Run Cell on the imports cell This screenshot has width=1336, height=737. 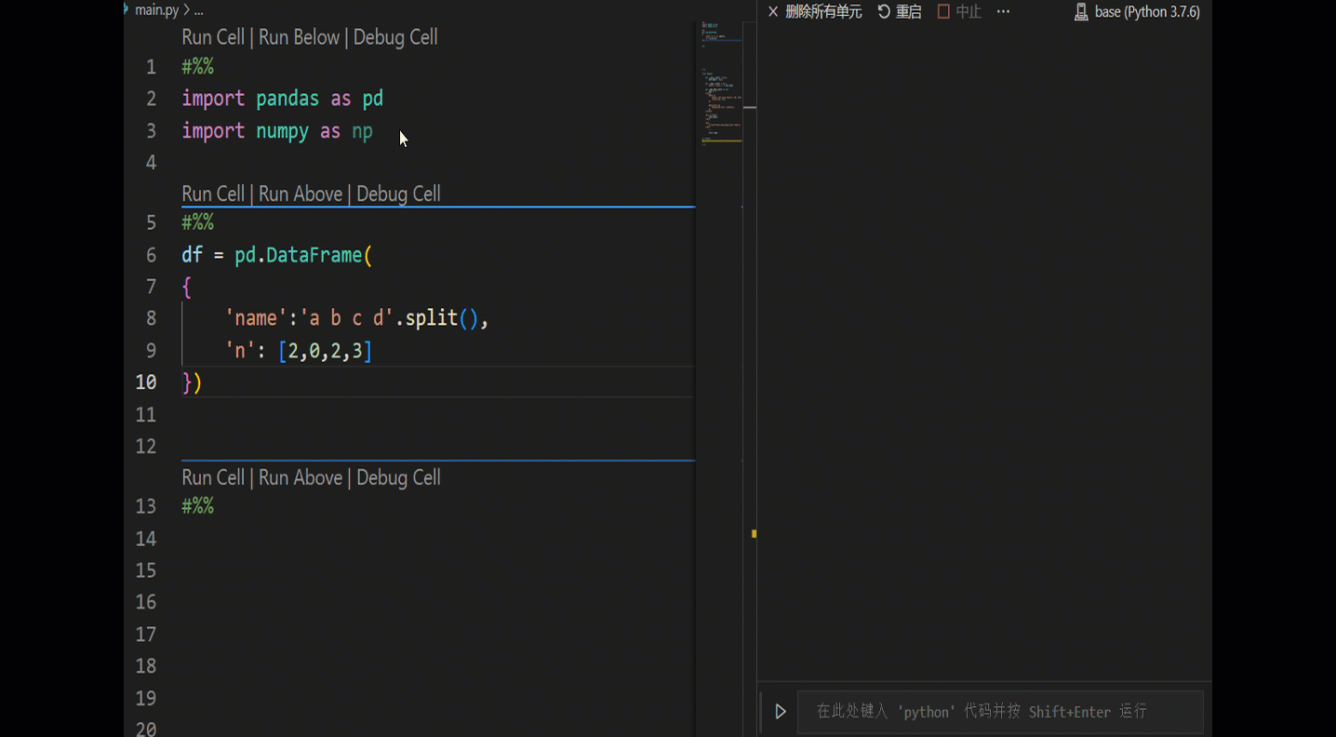[x=213, y=36]
